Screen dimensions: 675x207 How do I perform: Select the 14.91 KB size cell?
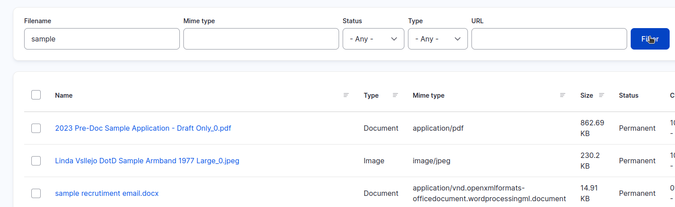(589, 193)
